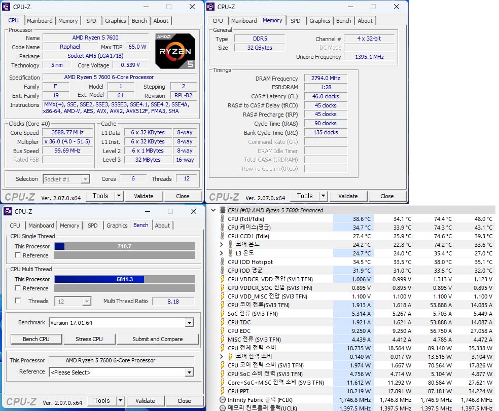Click the lightning icon beside Core+SoC+MISC 전력 소비
The width and height of the screenshot is (499, 411).
pos(223,383)
